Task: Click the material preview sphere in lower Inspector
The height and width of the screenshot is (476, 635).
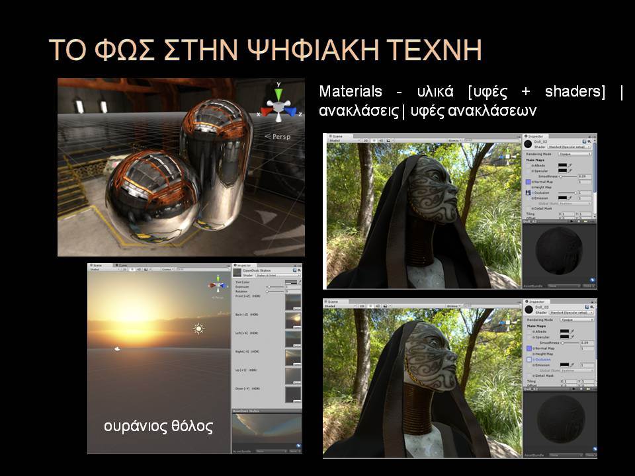Action: (x=561, y=418)
